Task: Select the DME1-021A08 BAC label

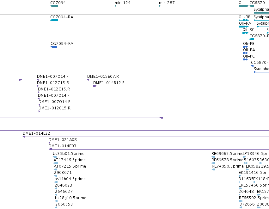Action: (63, 140)
